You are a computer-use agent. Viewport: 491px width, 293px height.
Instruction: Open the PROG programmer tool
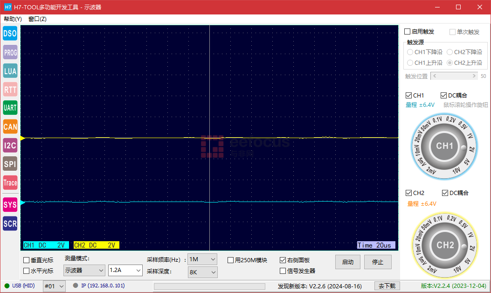pyautogui.click(x=10, y=52)
